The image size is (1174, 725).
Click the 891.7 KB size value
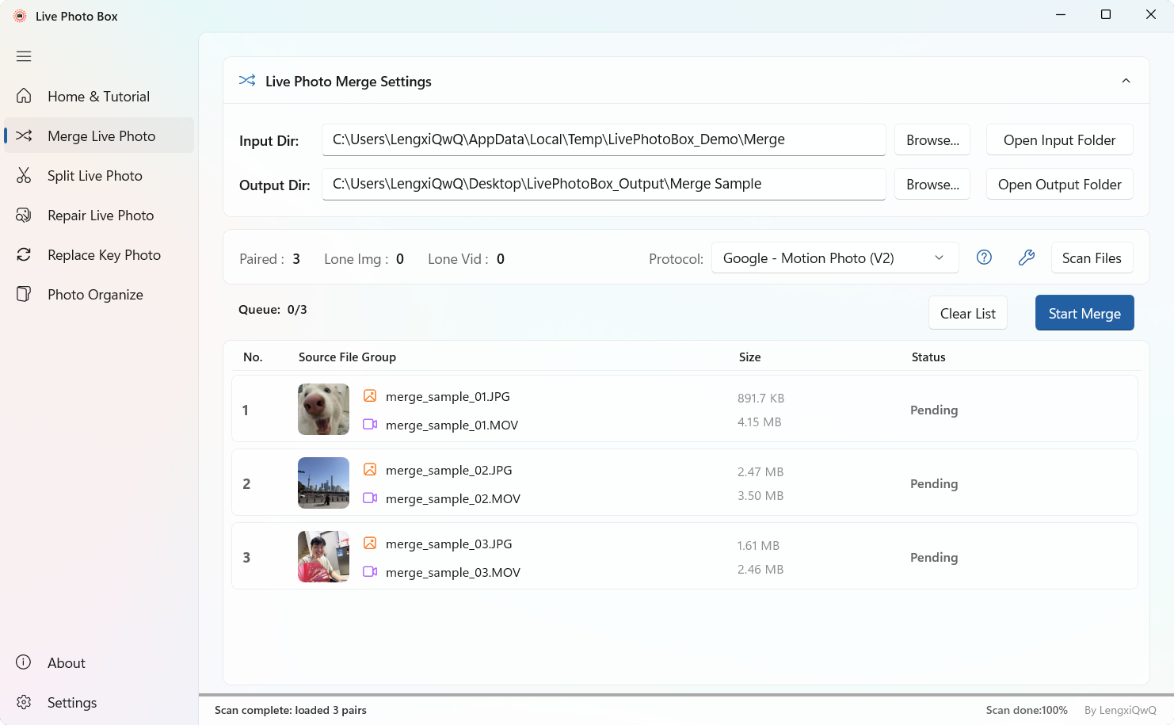click(x=760, y=398)
